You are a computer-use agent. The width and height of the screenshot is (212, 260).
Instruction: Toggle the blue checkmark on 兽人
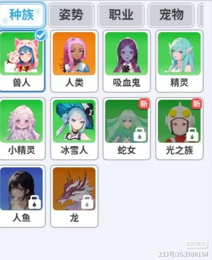(41, 35)
